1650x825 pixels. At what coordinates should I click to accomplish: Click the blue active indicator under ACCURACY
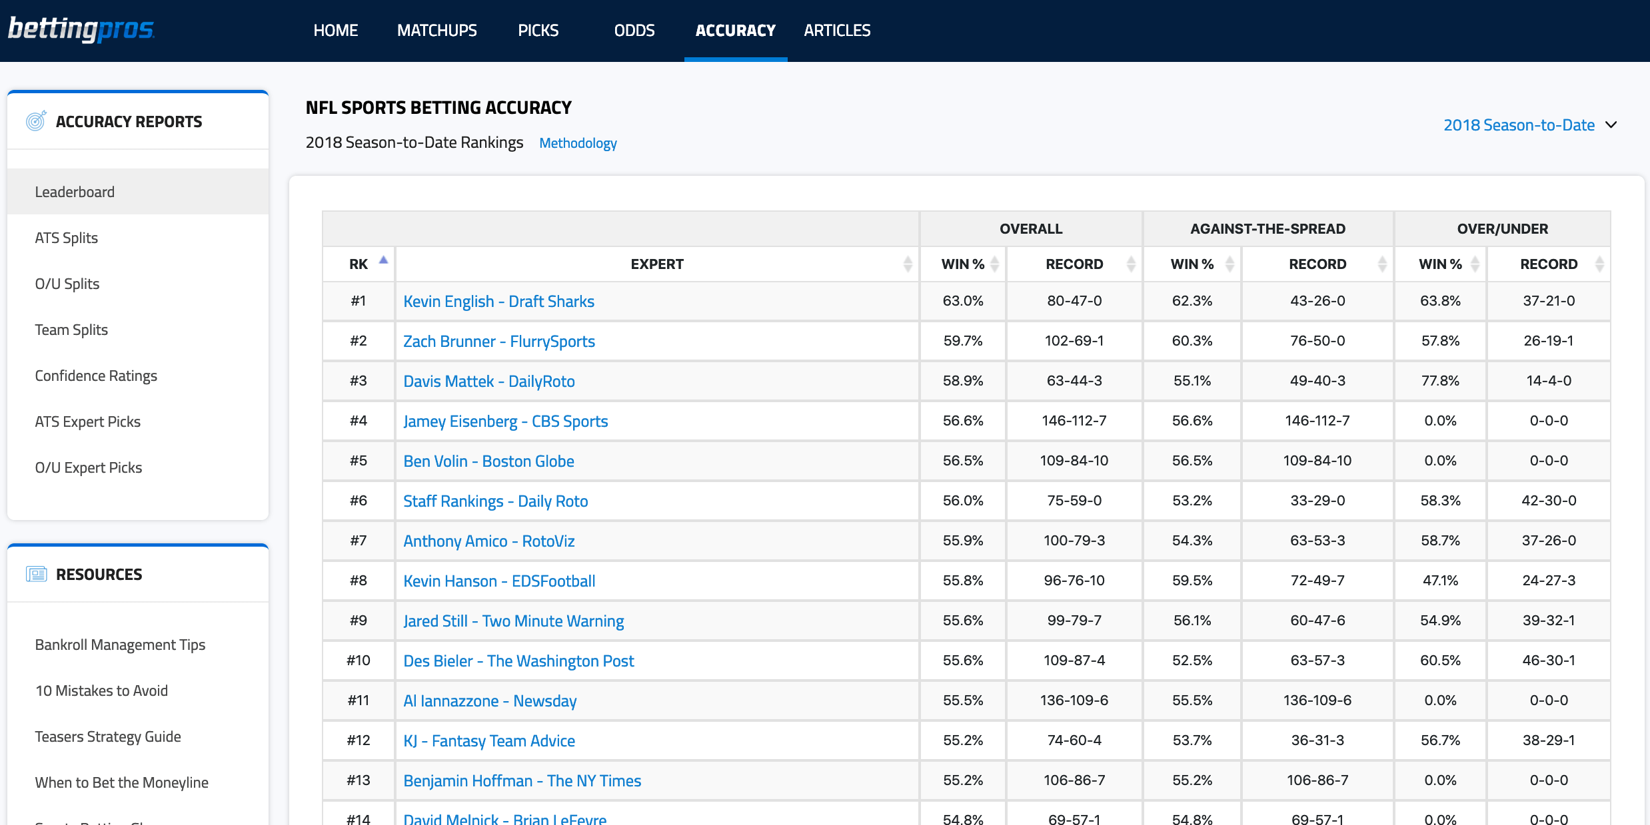(x=735, y=59)
